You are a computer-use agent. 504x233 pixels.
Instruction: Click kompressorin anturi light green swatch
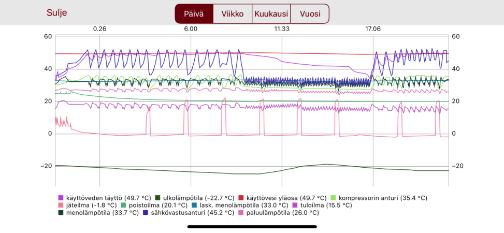click(334, 198)
